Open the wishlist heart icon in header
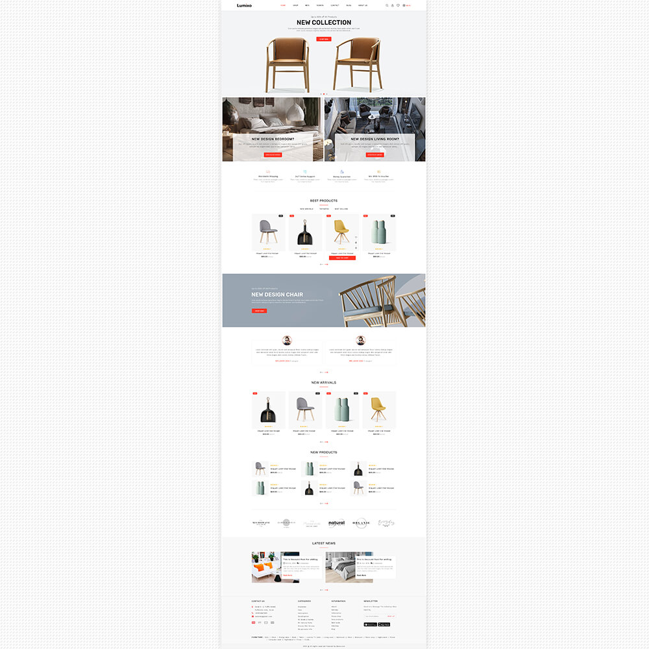Screen dimensions: 649x649 pyautogui.click(x=398, y=5)
